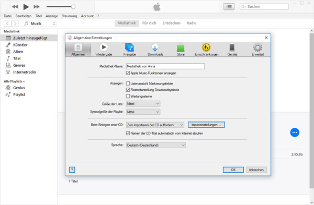Screen dimensions: 314x205
Task: Open Genius in sidebar
Action: point(29,88)
